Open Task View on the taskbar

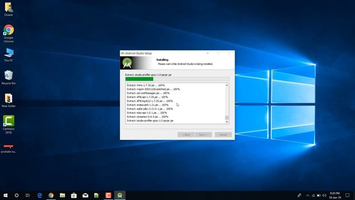[x=28, y=195]
